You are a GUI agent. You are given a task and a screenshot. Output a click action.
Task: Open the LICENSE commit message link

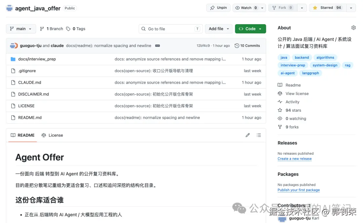154,106
